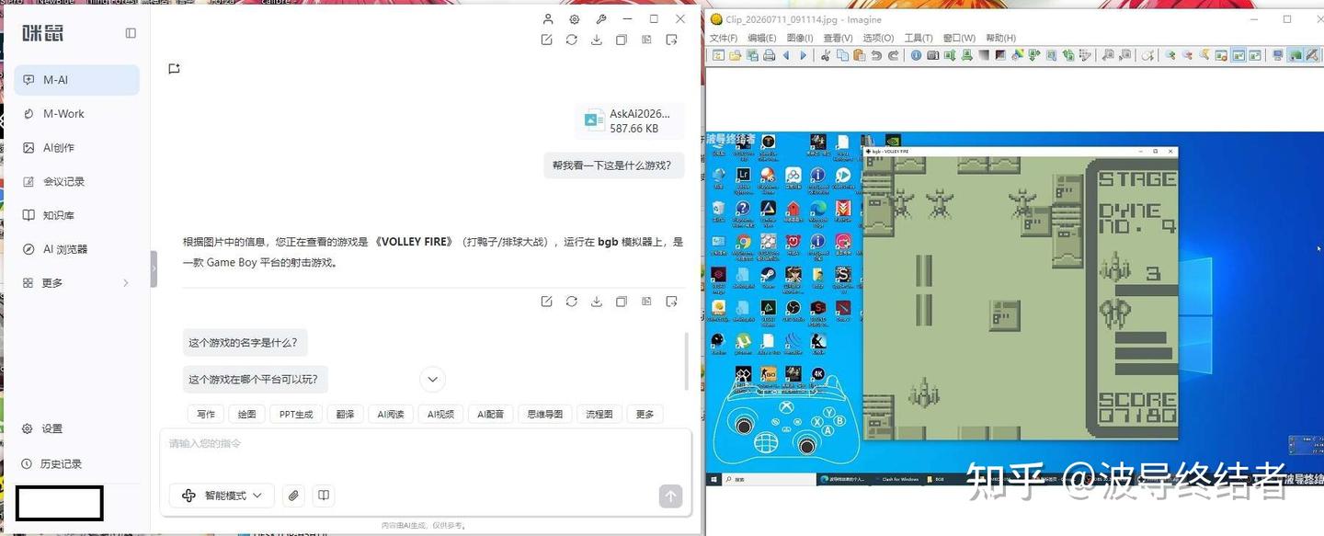This screenshot has height=536, width=1324.
Task: Click the 流程图 quick-action chip
Action: click(600, 415)
